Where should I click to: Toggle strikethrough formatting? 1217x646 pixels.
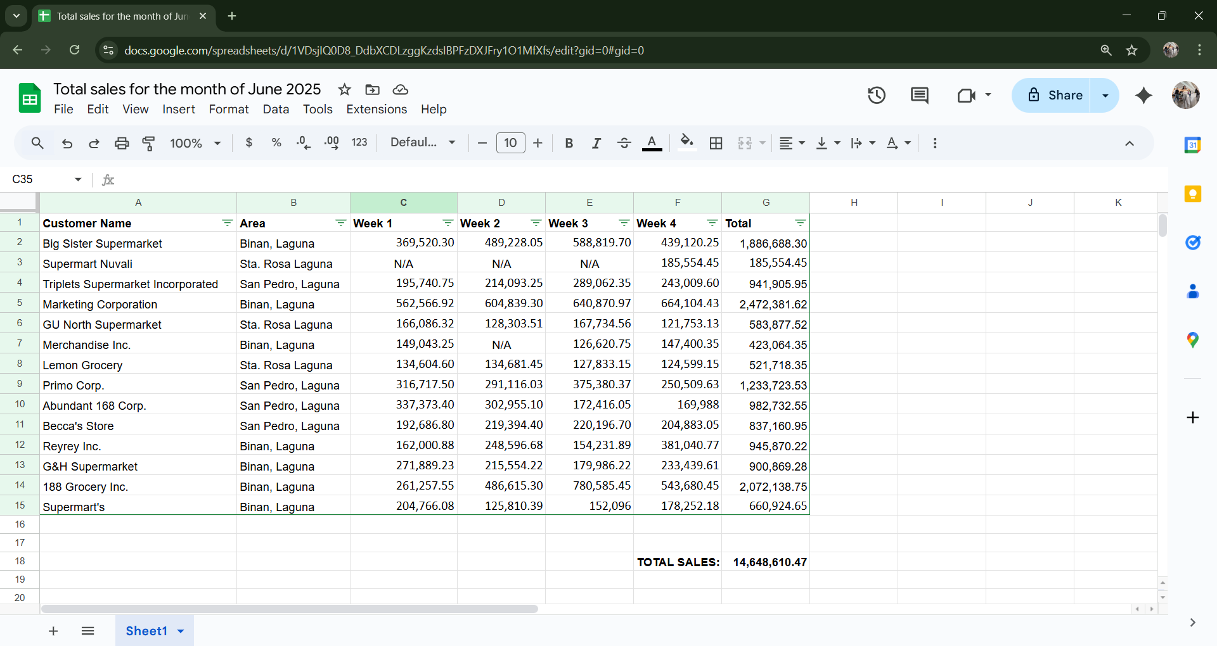tap(624, 143)
